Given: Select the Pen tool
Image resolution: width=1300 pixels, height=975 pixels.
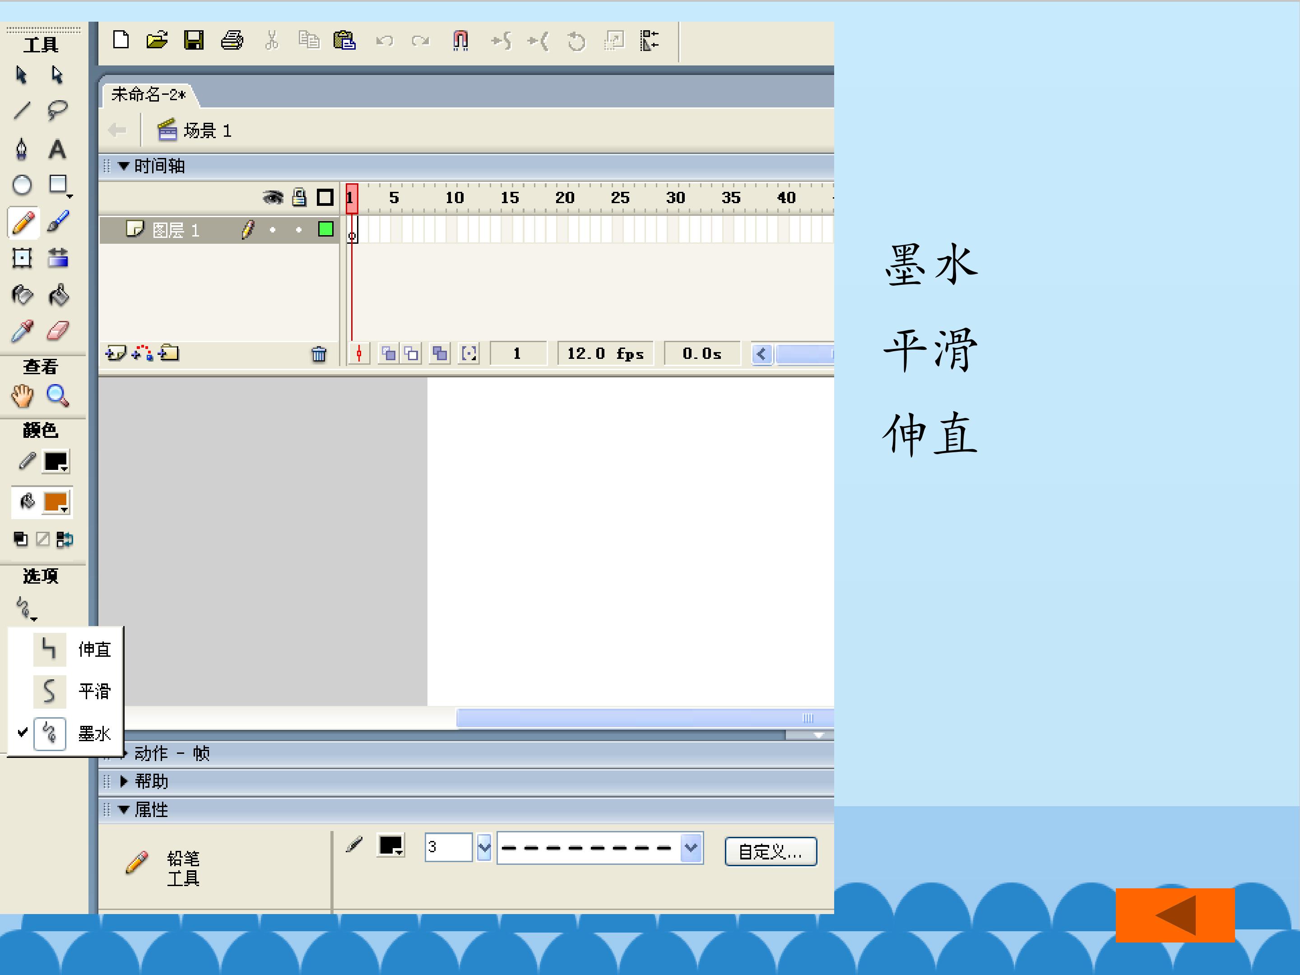Looking at the screenshot, I should [22, 149].
